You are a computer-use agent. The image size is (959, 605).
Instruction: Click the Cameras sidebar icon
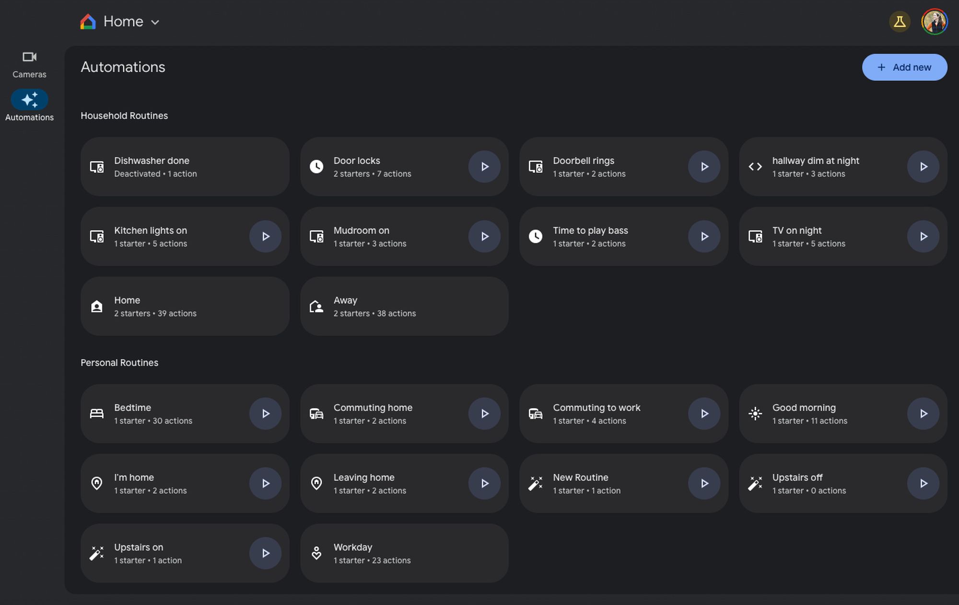[x=29, y=57]
